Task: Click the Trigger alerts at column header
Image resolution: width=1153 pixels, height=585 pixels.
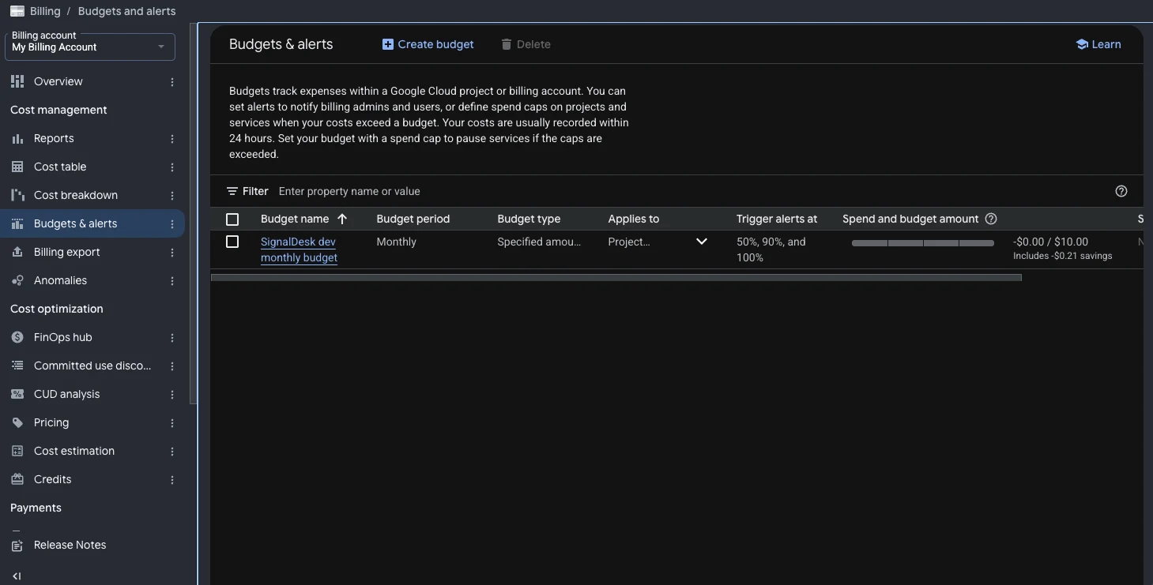Action: [x=777, y=219]
